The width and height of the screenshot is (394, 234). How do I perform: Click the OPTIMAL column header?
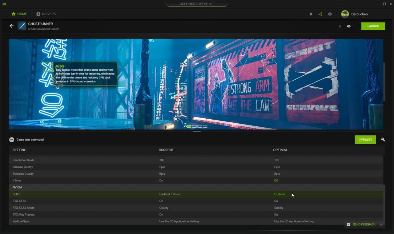click(x=280, y=150)
